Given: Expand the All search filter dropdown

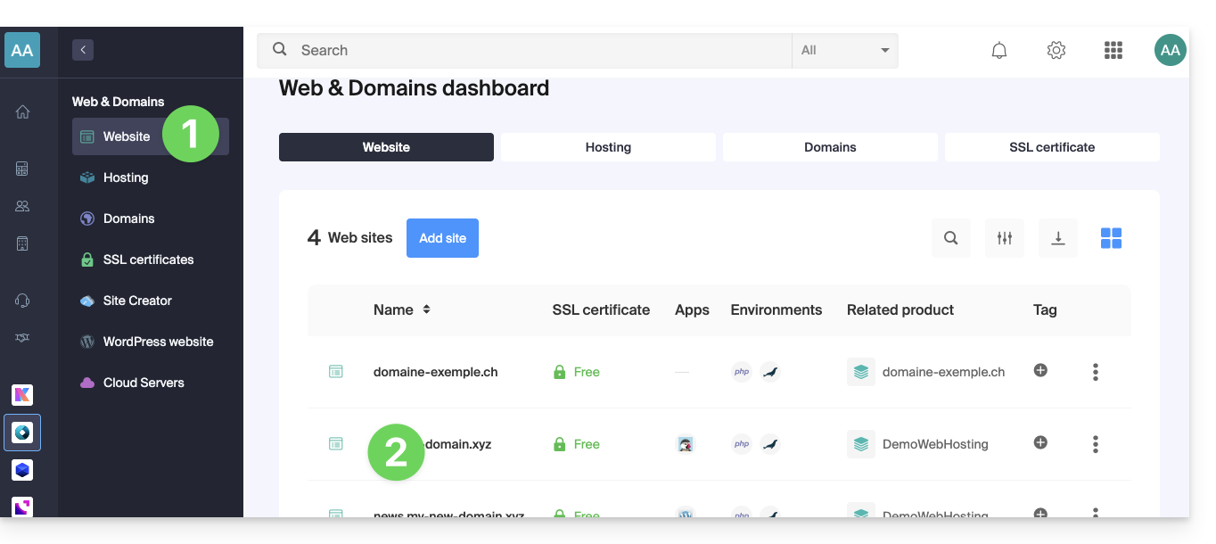Looking at the screenshot, I should tap(844, 51).
